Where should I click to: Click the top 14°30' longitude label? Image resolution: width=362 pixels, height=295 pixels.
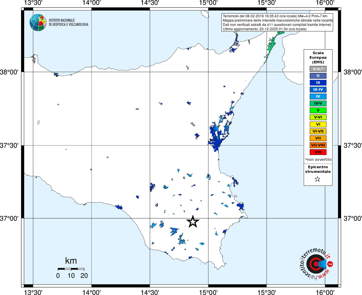[x=150, y=3]
